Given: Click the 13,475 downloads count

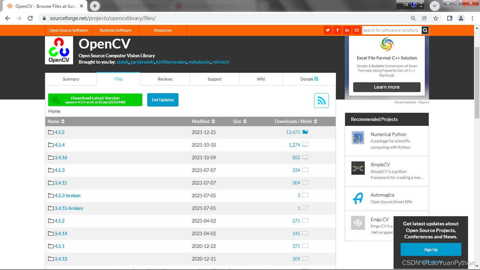Looking at the screenshot, I should [x=293, y=132].
